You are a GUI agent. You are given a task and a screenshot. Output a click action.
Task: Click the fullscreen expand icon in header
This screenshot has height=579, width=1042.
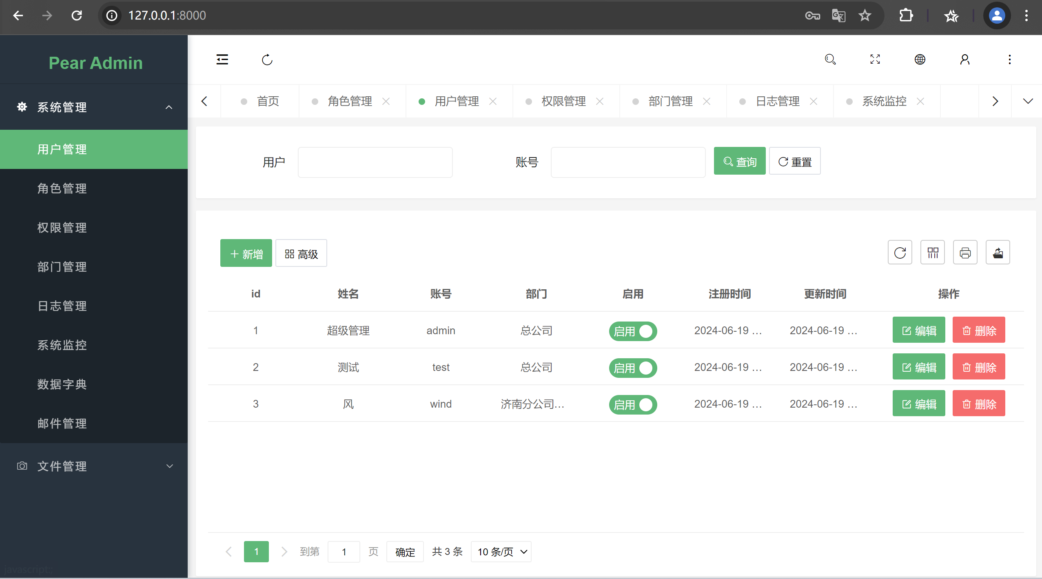875,60
